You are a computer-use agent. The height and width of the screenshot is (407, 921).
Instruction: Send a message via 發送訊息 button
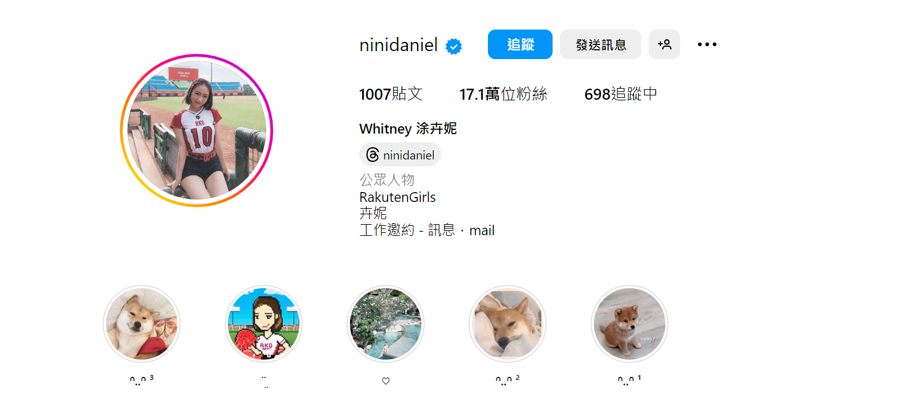[x=601, y=44]
